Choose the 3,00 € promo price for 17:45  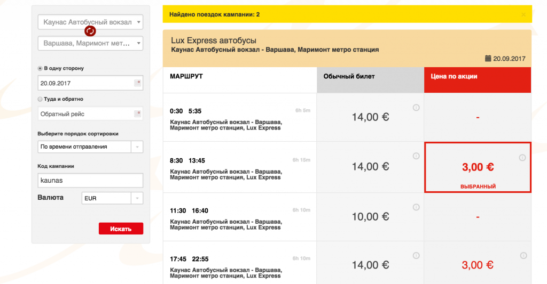[x=478, y=265]
